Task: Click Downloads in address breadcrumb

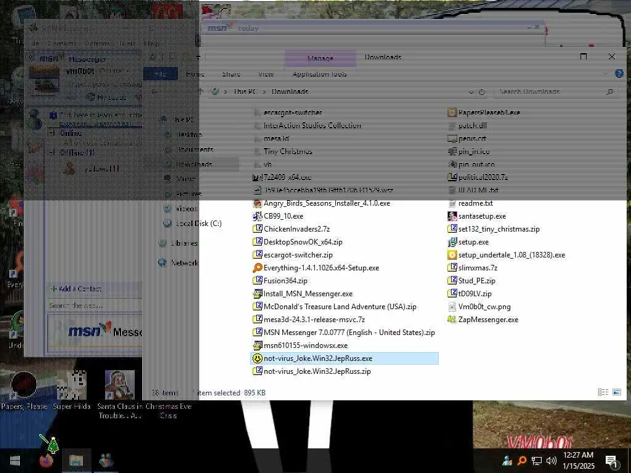Action: coord(290,92)
